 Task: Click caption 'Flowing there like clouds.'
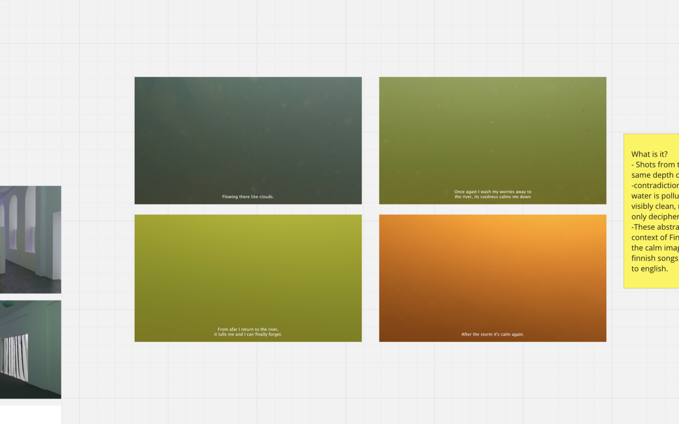pyautogui.click(x=248, y=197)
